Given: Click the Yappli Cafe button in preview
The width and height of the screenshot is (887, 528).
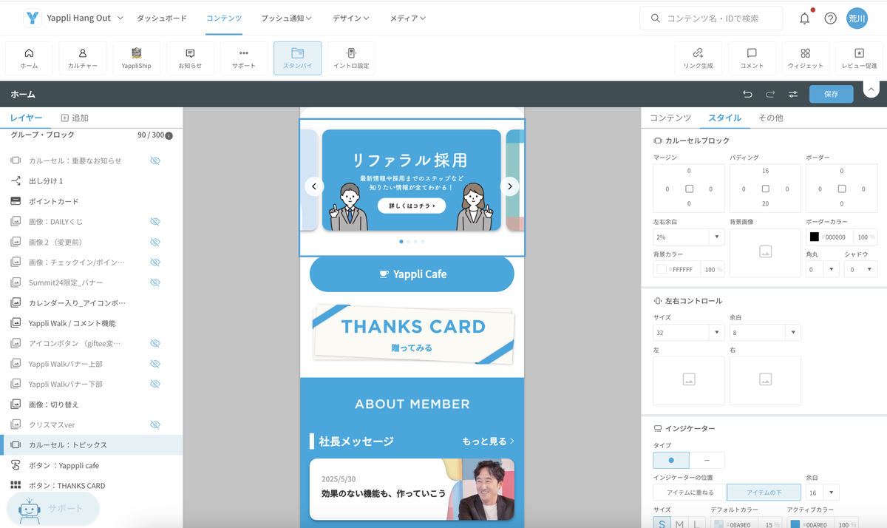Looking at the screenshot, I should [x=412, y=274].
